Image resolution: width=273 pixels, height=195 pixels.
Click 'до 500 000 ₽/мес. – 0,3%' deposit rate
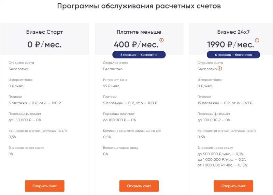pos(220,154)
